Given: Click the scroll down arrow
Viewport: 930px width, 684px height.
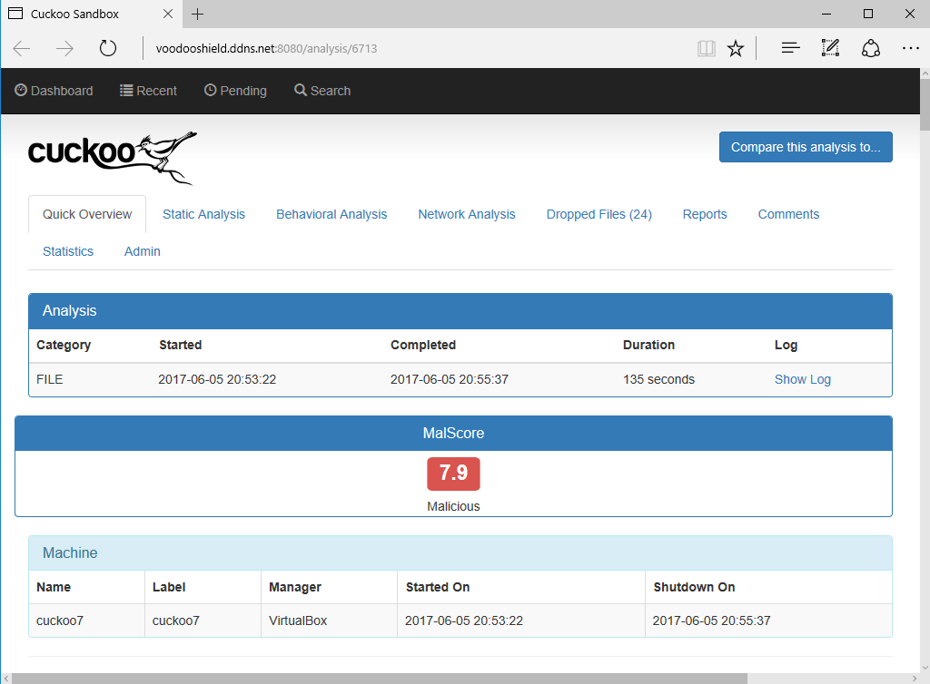Looking at the screenshot, I should tap(925, 668).
